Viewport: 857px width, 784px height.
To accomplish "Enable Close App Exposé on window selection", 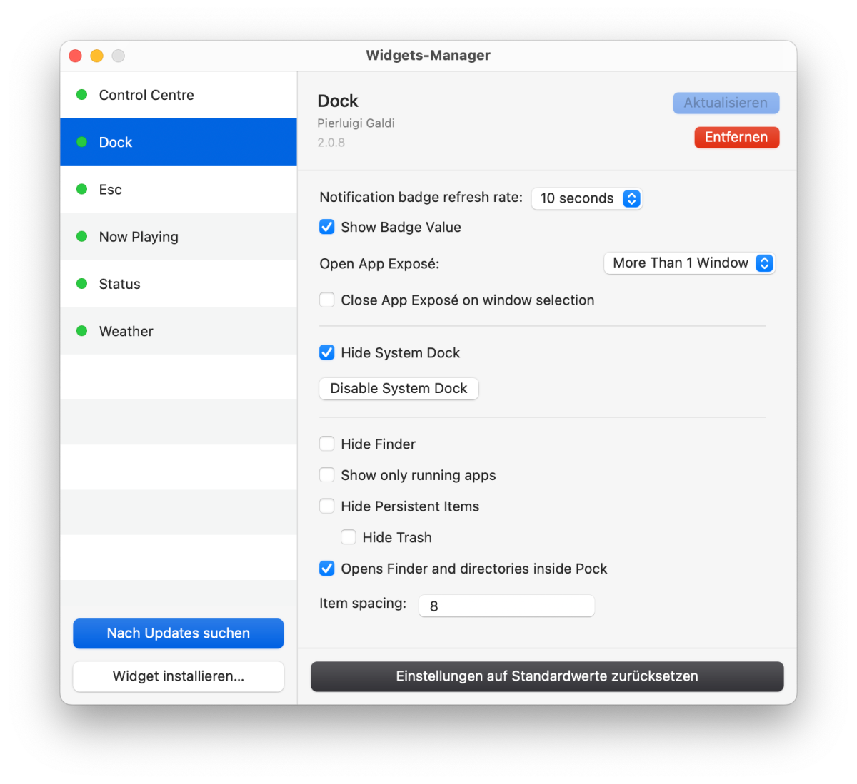I will [x=326, y=300].
